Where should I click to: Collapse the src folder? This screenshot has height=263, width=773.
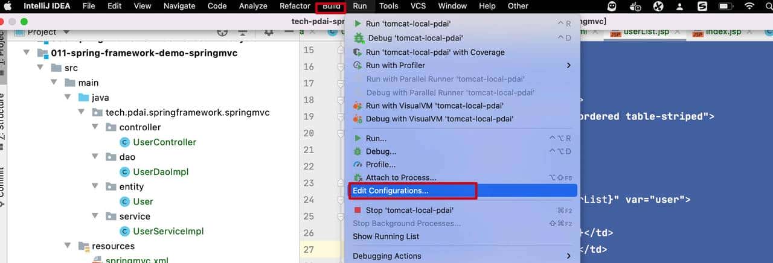(40, 68)
